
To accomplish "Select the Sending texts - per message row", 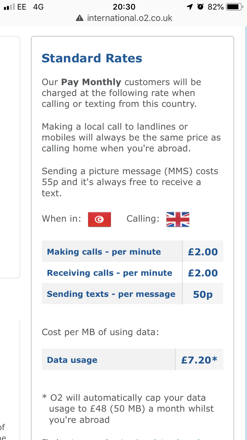I will point(132,294).
